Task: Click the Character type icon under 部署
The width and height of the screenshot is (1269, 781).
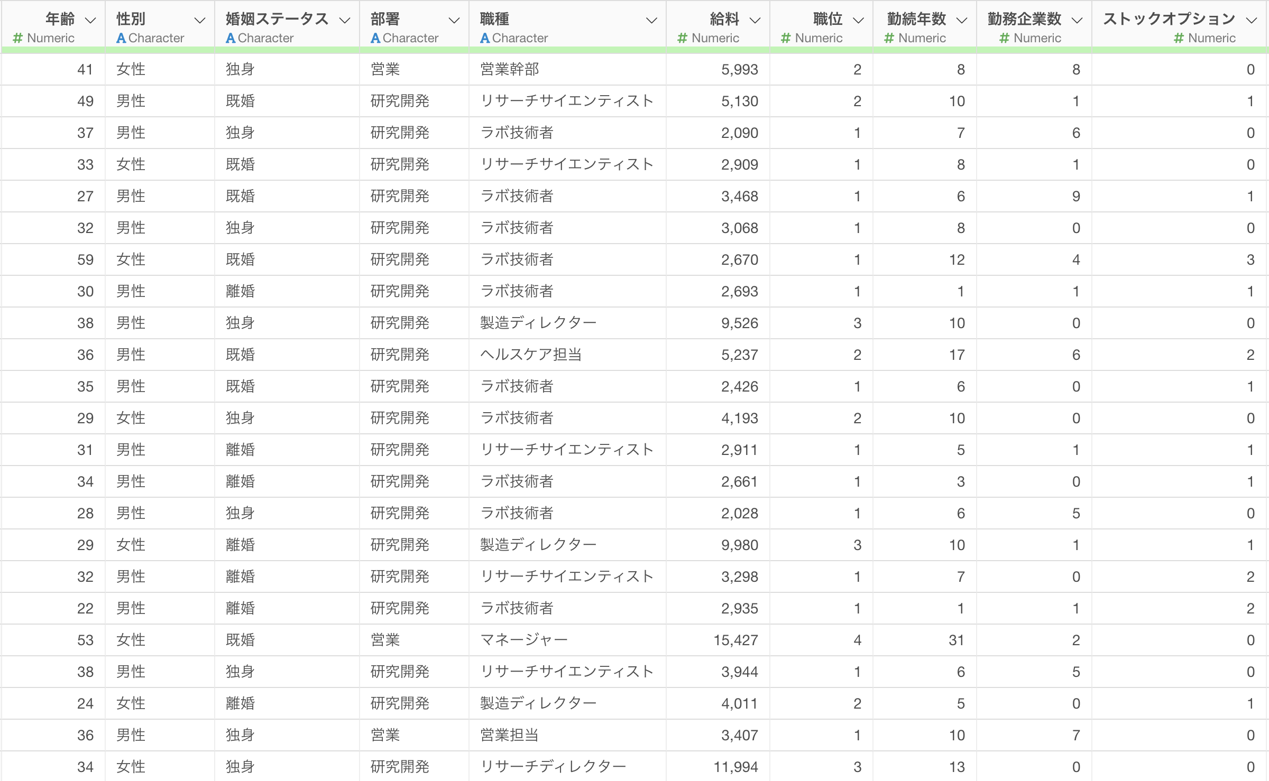Action: pyautogui.click(x=375, y=38)
